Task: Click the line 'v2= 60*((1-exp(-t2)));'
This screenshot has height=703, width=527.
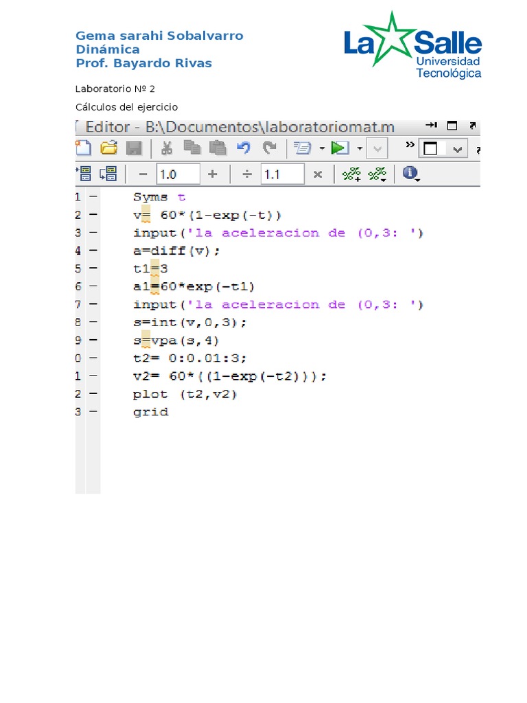Action: [x=230, y=376]
